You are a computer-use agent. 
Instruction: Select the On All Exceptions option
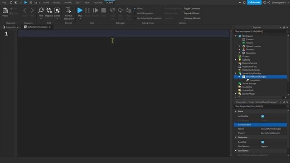pos(135,13)
